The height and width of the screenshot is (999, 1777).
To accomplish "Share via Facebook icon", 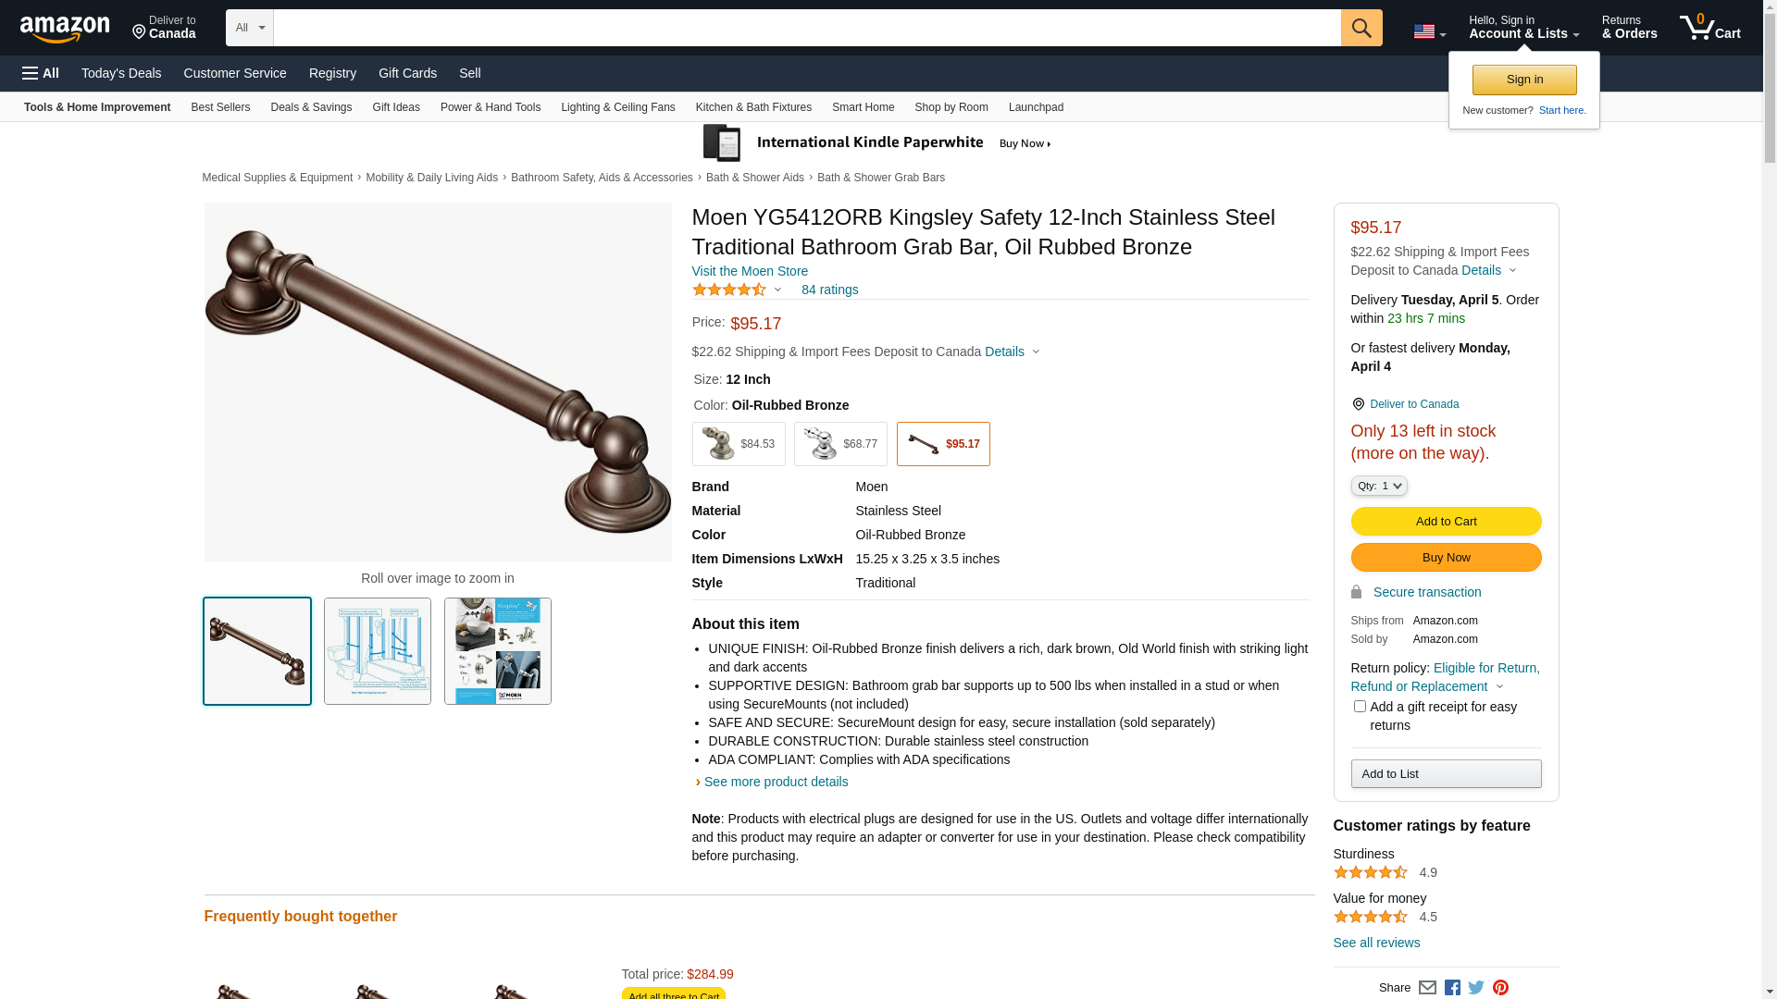I will pyautogui.click(x=1451, y=988).
